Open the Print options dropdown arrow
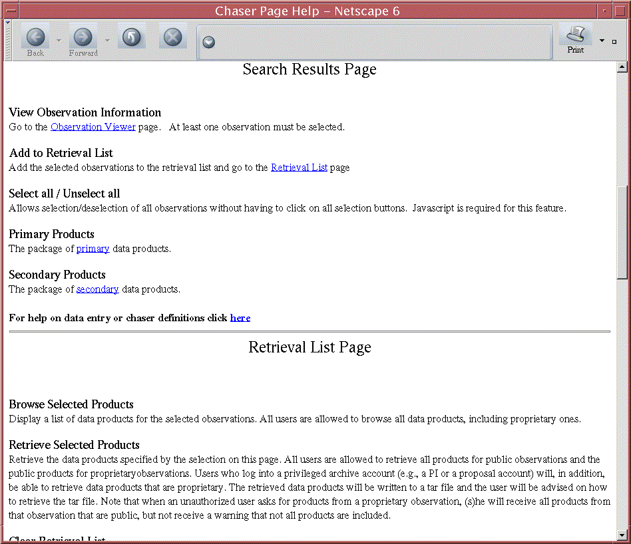Image resolution: width=631 pixels, height=544 pixels. point(602,41)
